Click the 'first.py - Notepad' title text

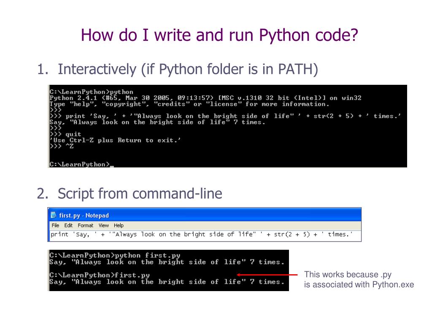pos(84,216)
